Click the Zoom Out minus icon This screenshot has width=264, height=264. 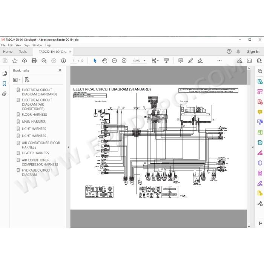(114, 61)
